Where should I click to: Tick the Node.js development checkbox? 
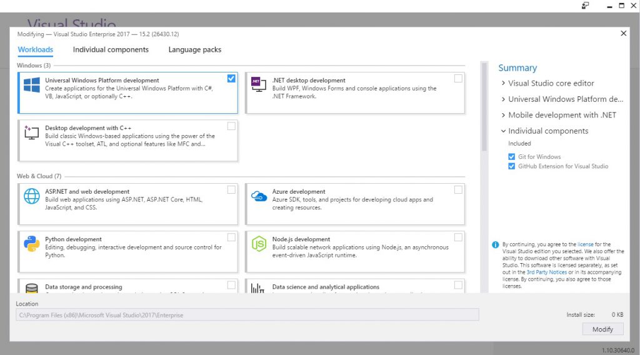458,237
